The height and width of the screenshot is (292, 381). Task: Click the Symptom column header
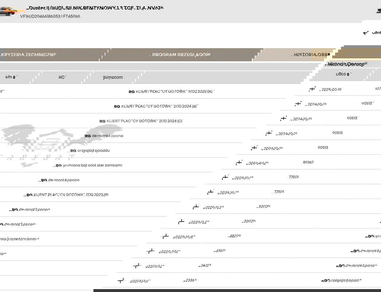pyautogui.click(x=113, y=77)
